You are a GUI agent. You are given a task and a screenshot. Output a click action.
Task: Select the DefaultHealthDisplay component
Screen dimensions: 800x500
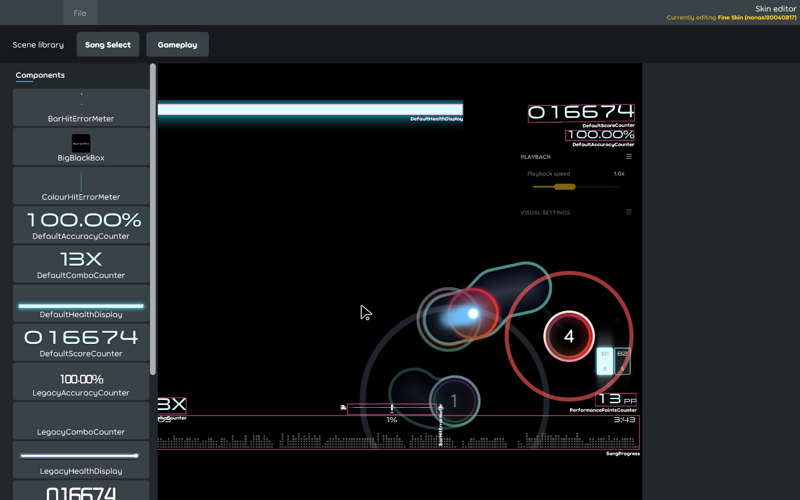pyautogui.click(x=81, y=303)
